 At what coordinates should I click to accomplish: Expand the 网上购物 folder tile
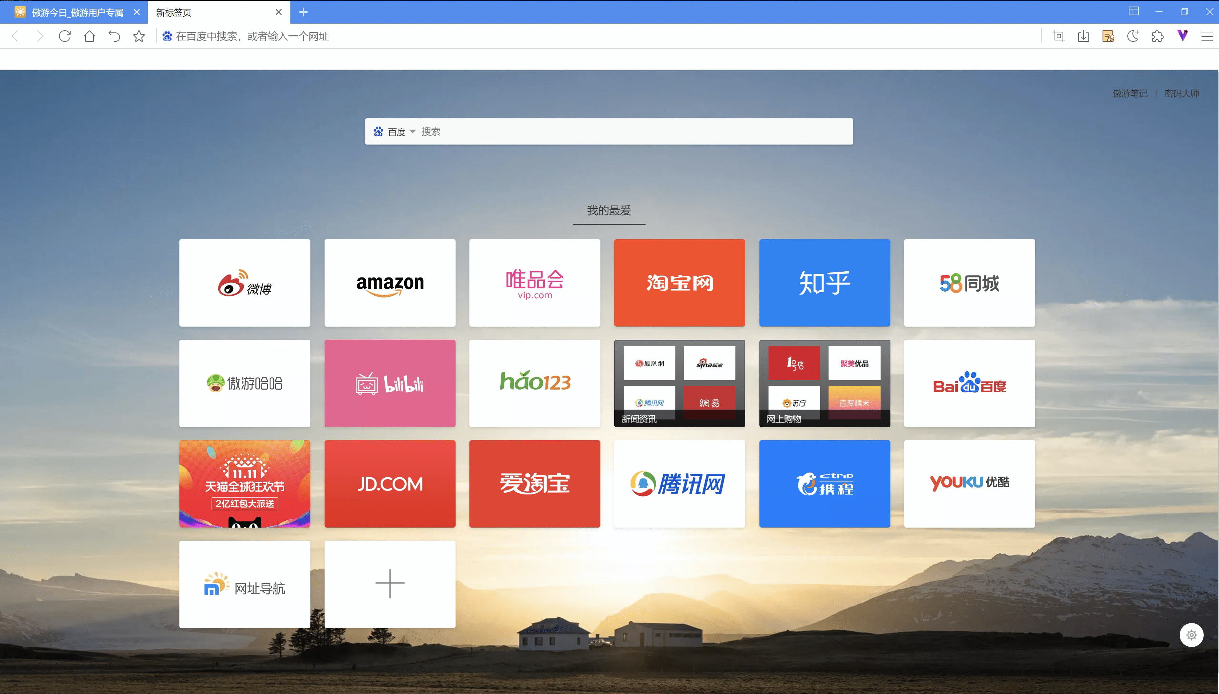825,383
